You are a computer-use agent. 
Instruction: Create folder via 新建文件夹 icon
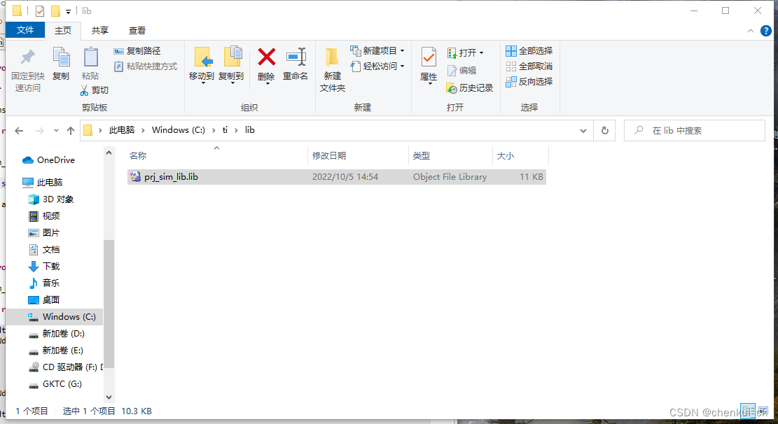point(332,68)
